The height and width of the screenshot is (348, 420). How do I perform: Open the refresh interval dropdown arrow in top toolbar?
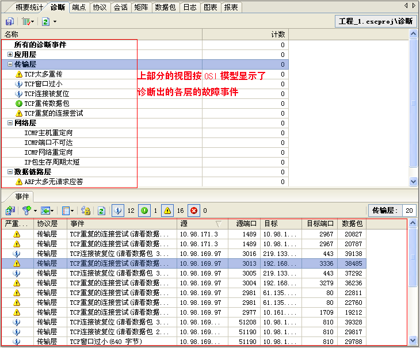pyautogui.click(x=55, y=22)
